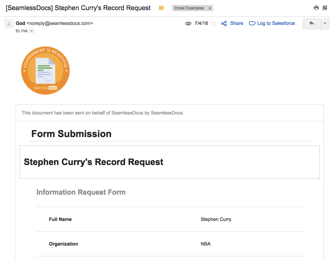Click 'Information Request Form' heading
Image resolution: width=336 pixels, height=260 pixels.
81,192
